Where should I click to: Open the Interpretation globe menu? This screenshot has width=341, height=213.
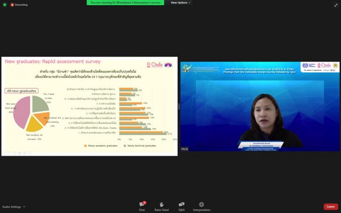202,207
